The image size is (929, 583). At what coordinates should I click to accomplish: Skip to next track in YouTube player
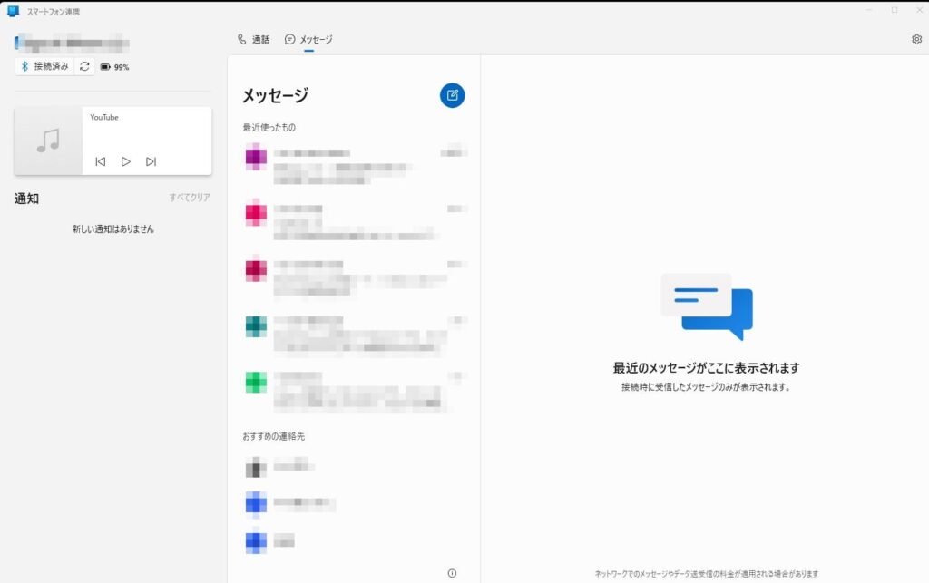coord(151,161)
